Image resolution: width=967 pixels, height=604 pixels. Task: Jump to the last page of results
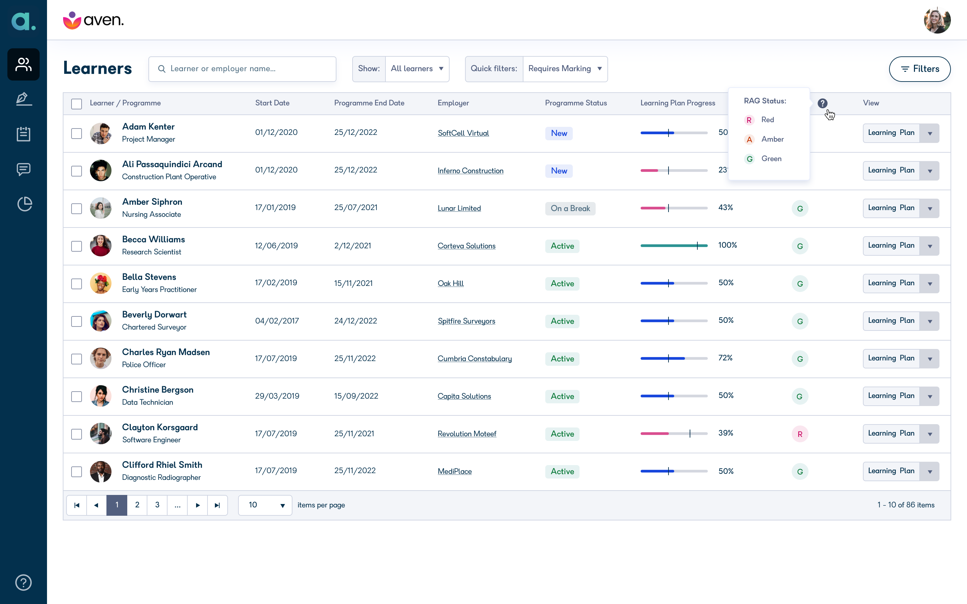pos(217,505)
